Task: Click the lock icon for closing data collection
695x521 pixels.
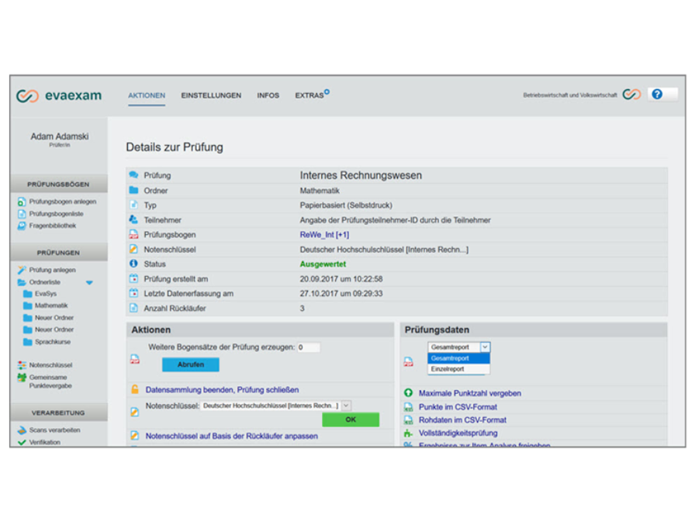Action: coord(134,389)
